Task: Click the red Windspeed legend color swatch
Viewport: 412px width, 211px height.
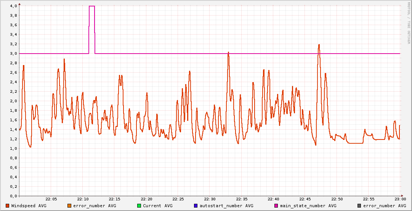Action: (x=7, y=206)
